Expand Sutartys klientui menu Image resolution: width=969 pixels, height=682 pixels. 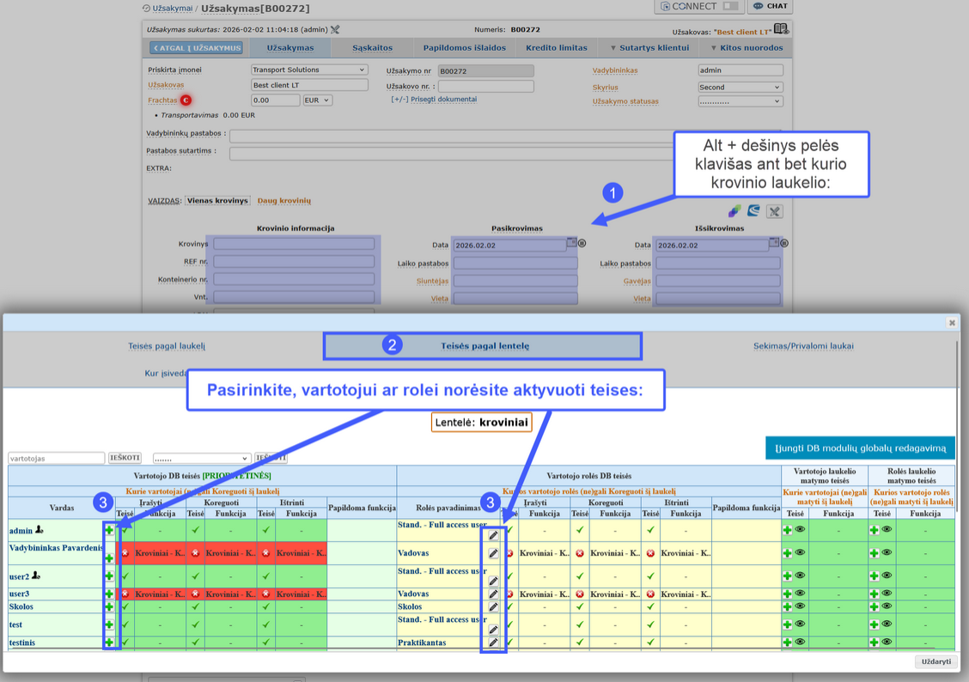pos(649,47)
